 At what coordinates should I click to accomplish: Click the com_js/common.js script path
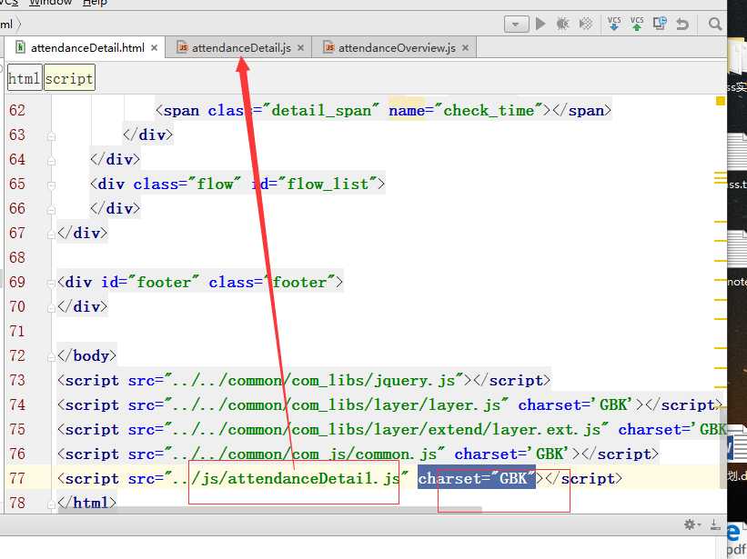[305, 454]
